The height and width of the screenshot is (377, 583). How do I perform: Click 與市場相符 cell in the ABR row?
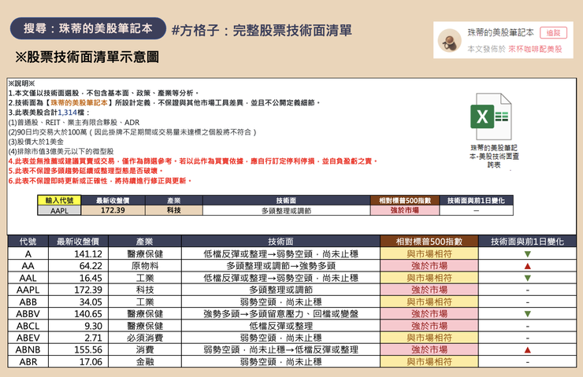coord(429,362)
